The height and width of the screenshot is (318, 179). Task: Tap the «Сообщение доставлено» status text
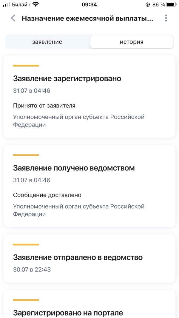tap(47, 195)
